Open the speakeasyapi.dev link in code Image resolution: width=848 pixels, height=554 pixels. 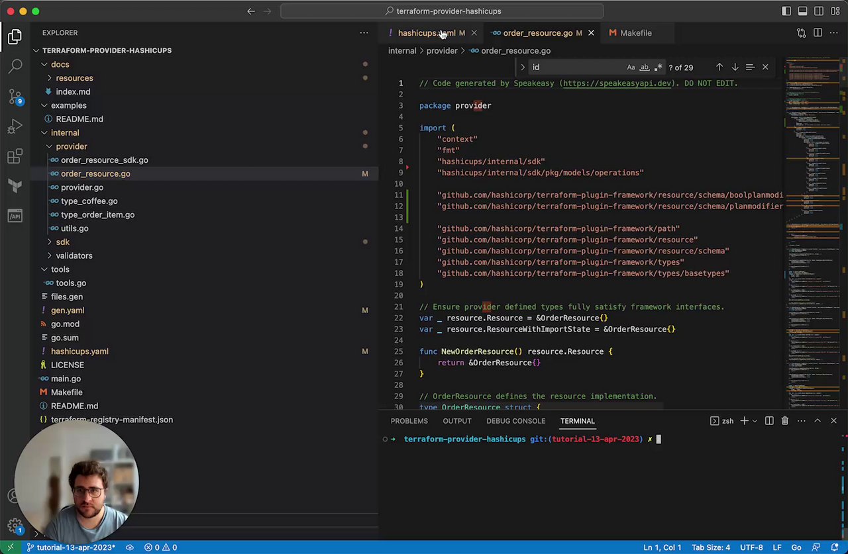tap(617, 83)
